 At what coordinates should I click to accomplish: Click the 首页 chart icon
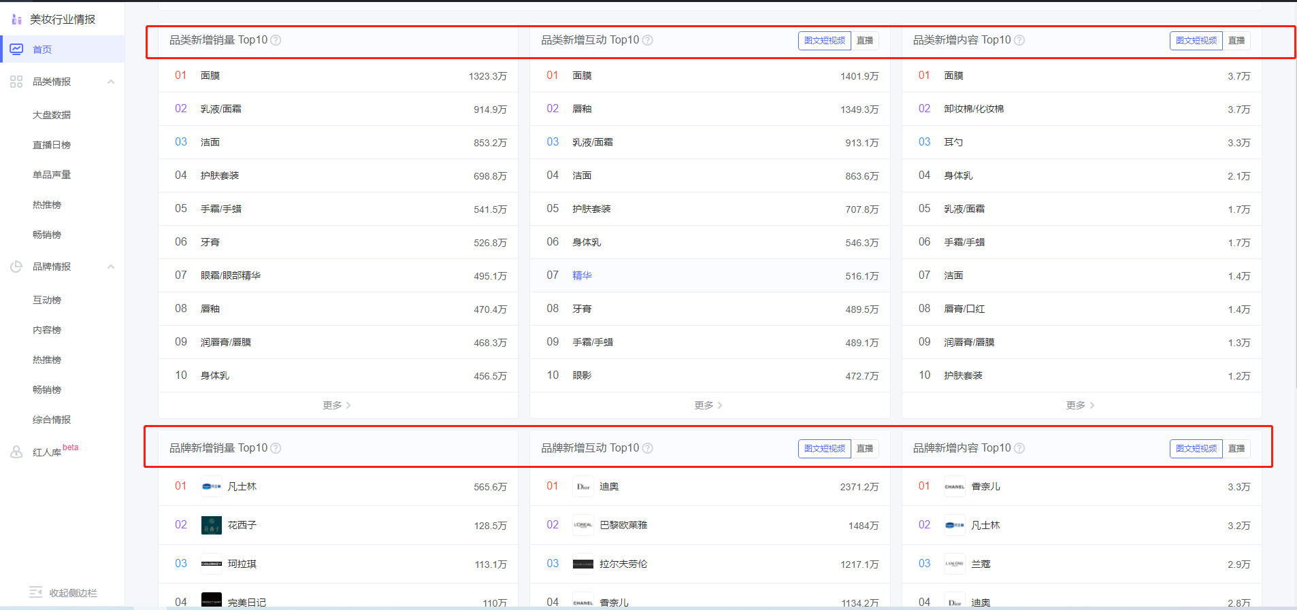pyautogui.click(x=16, y=49)
